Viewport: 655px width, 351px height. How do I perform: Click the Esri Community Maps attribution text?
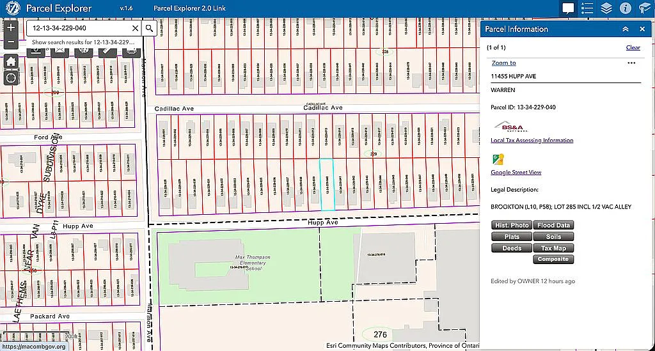(x=403, y=346)
